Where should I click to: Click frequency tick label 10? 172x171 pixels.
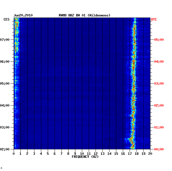pyautogui.click(x=82, y=154)
